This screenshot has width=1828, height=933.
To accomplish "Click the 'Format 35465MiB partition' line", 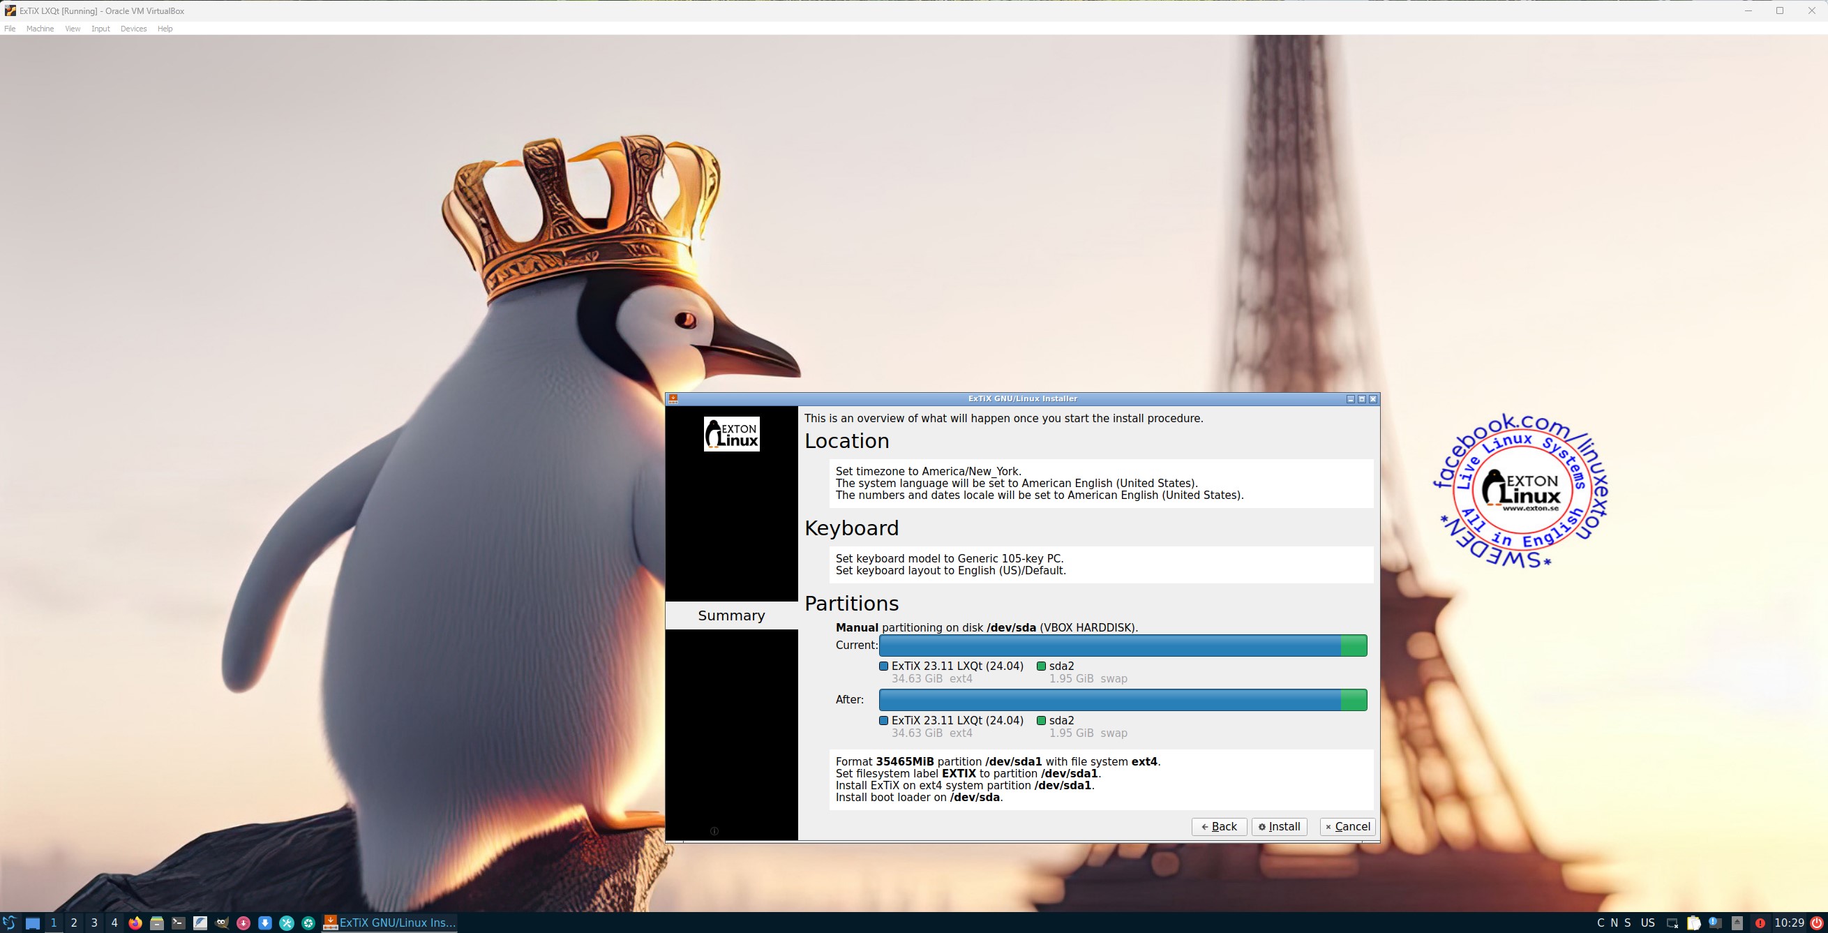I will pos(998,762).
